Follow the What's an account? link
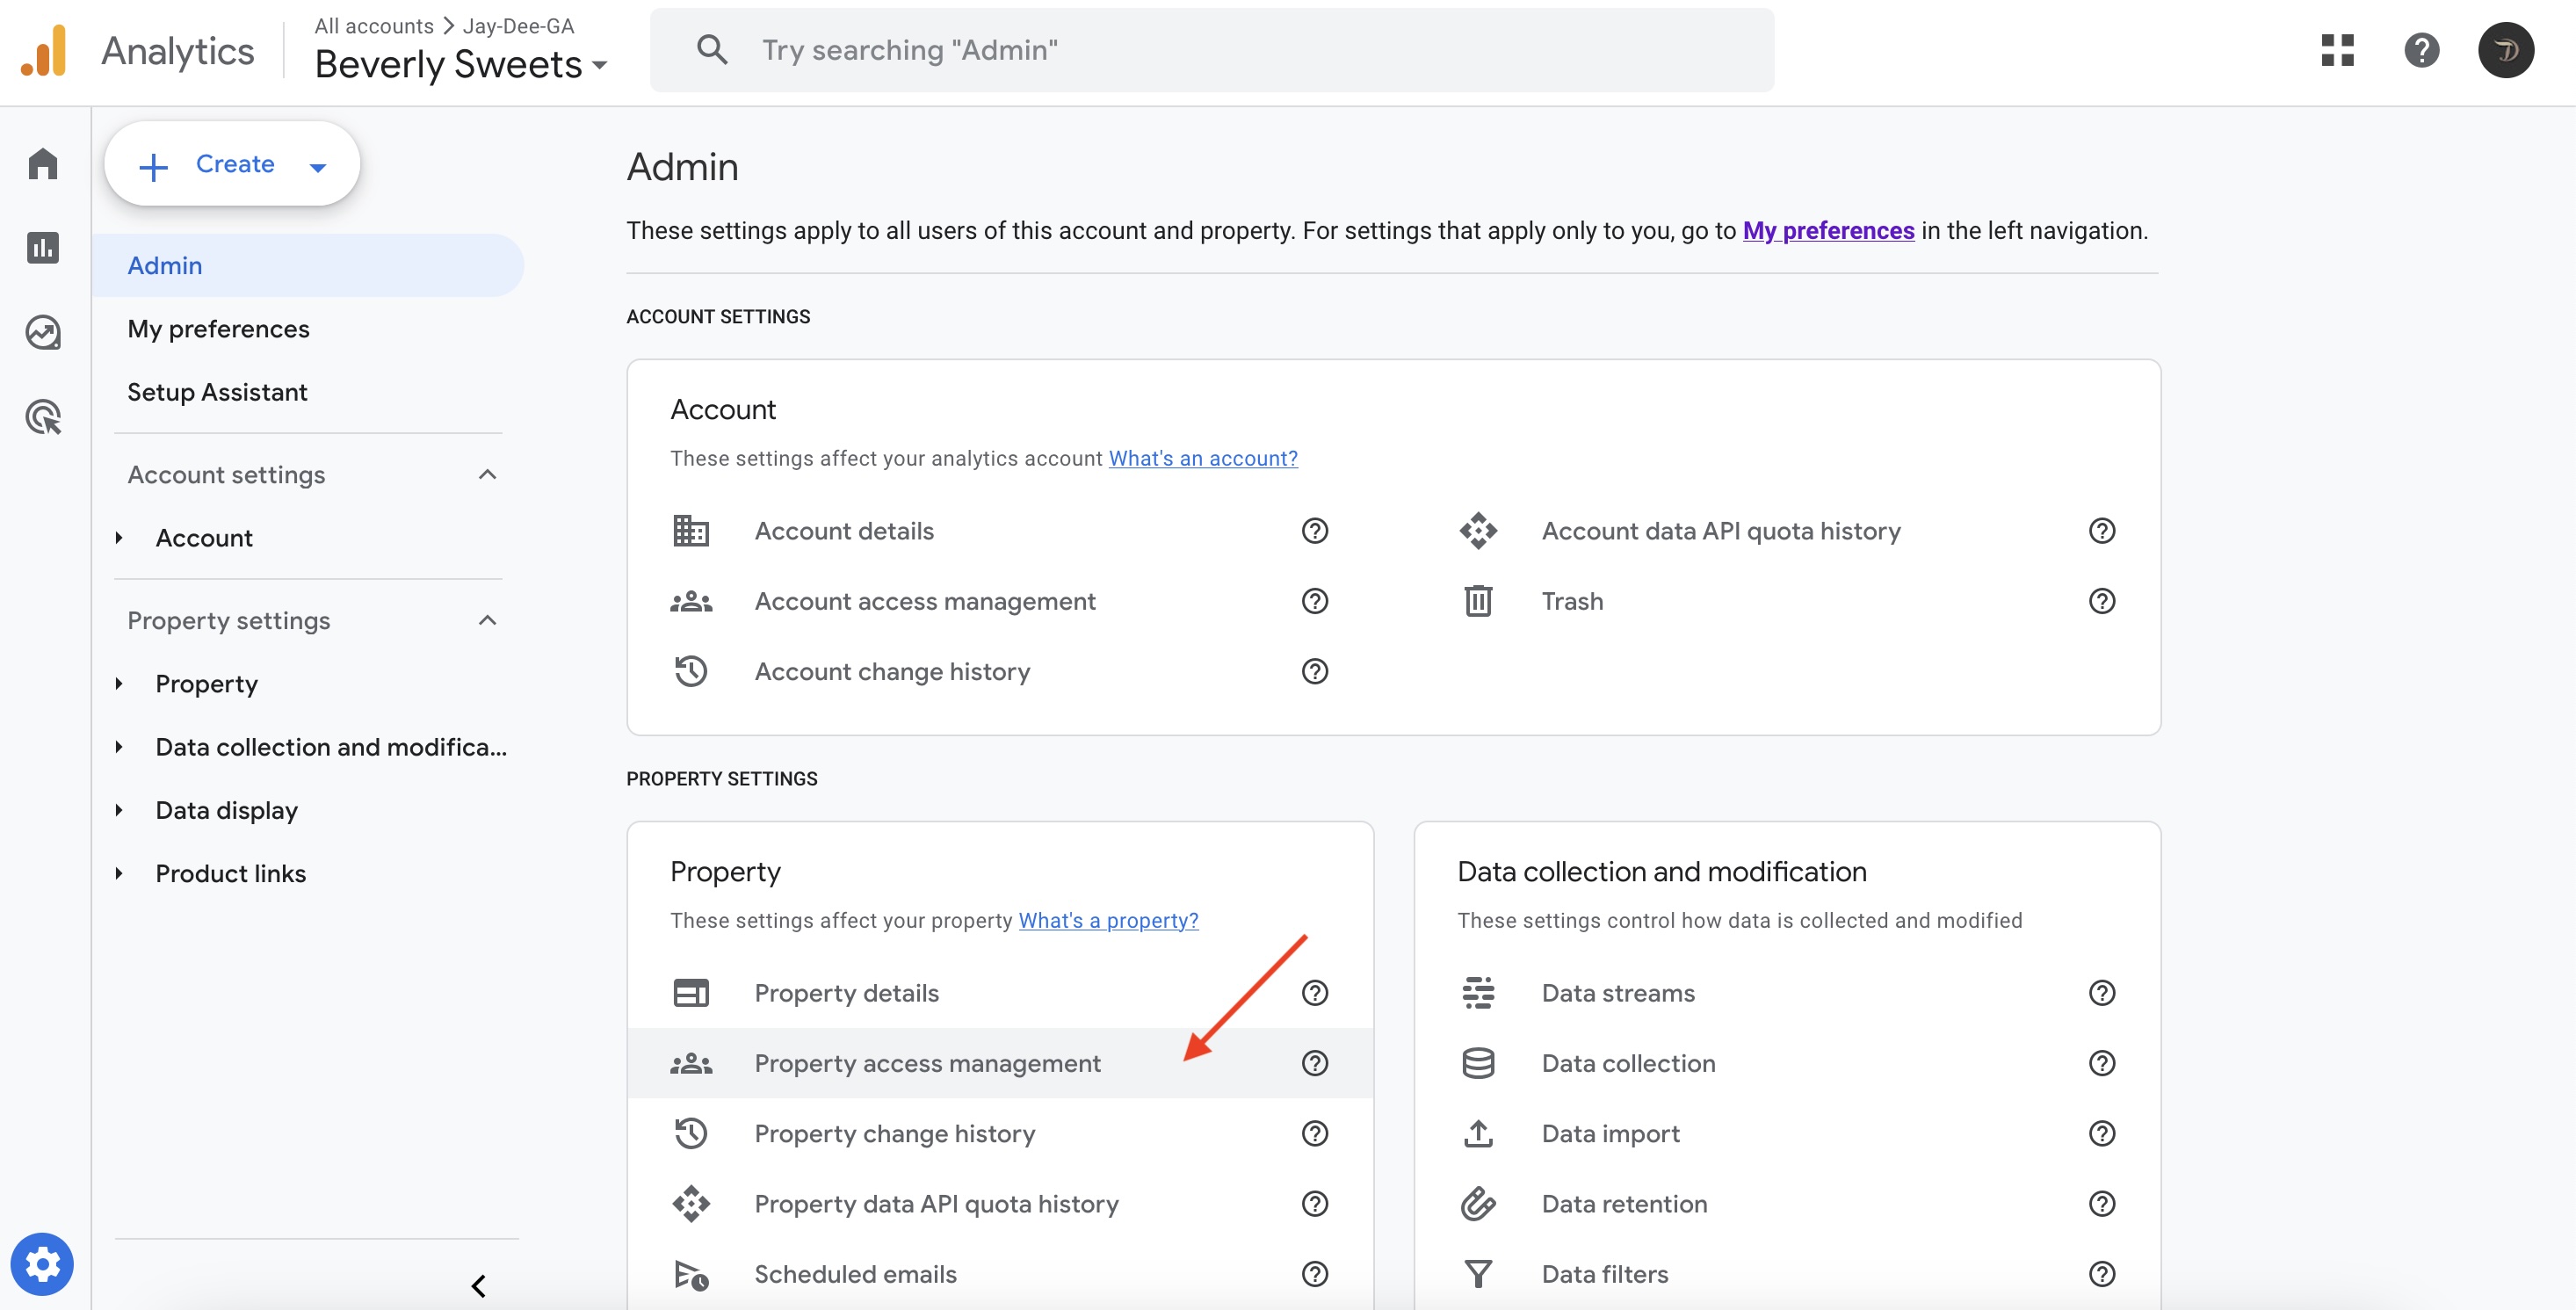 point(1203,458)
